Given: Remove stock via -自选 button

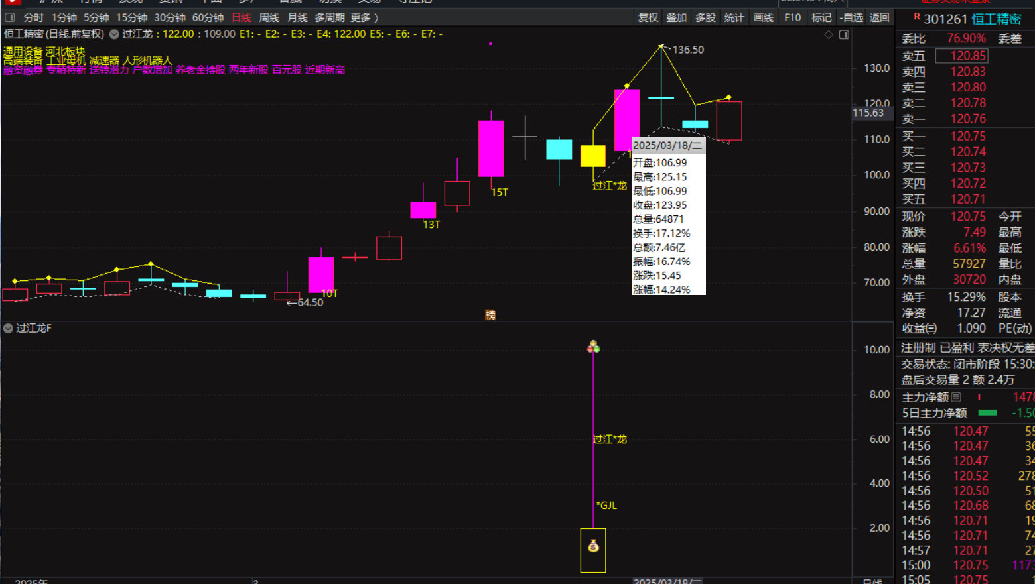Looking at the screenshot, I should coord(851,17).
